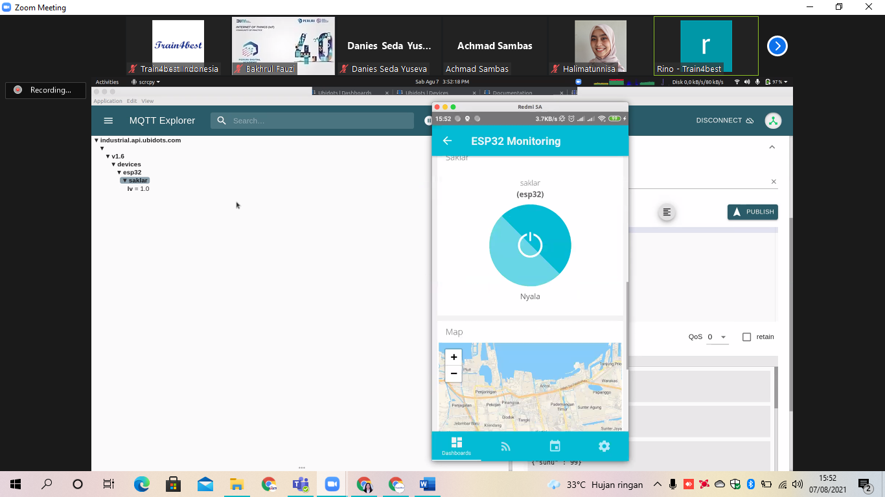The height and width of the screenshot is (497, 885).
Task: Tap the back arrow in ESP32 Monitoring
Action: pyautogui.click(x=447, y=141)
